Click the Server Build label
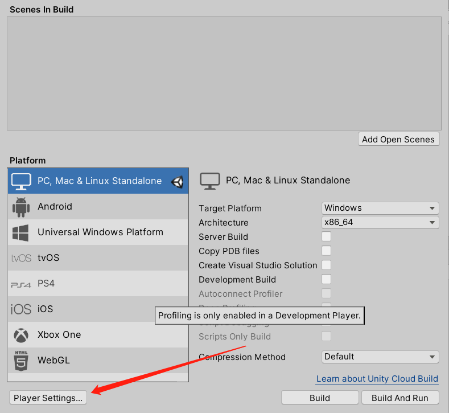 coord(223,237)
